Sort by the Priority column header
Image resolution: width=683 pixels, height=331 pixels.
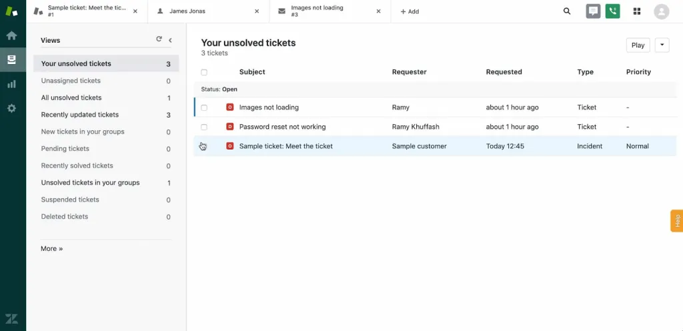tap(638, 72)
